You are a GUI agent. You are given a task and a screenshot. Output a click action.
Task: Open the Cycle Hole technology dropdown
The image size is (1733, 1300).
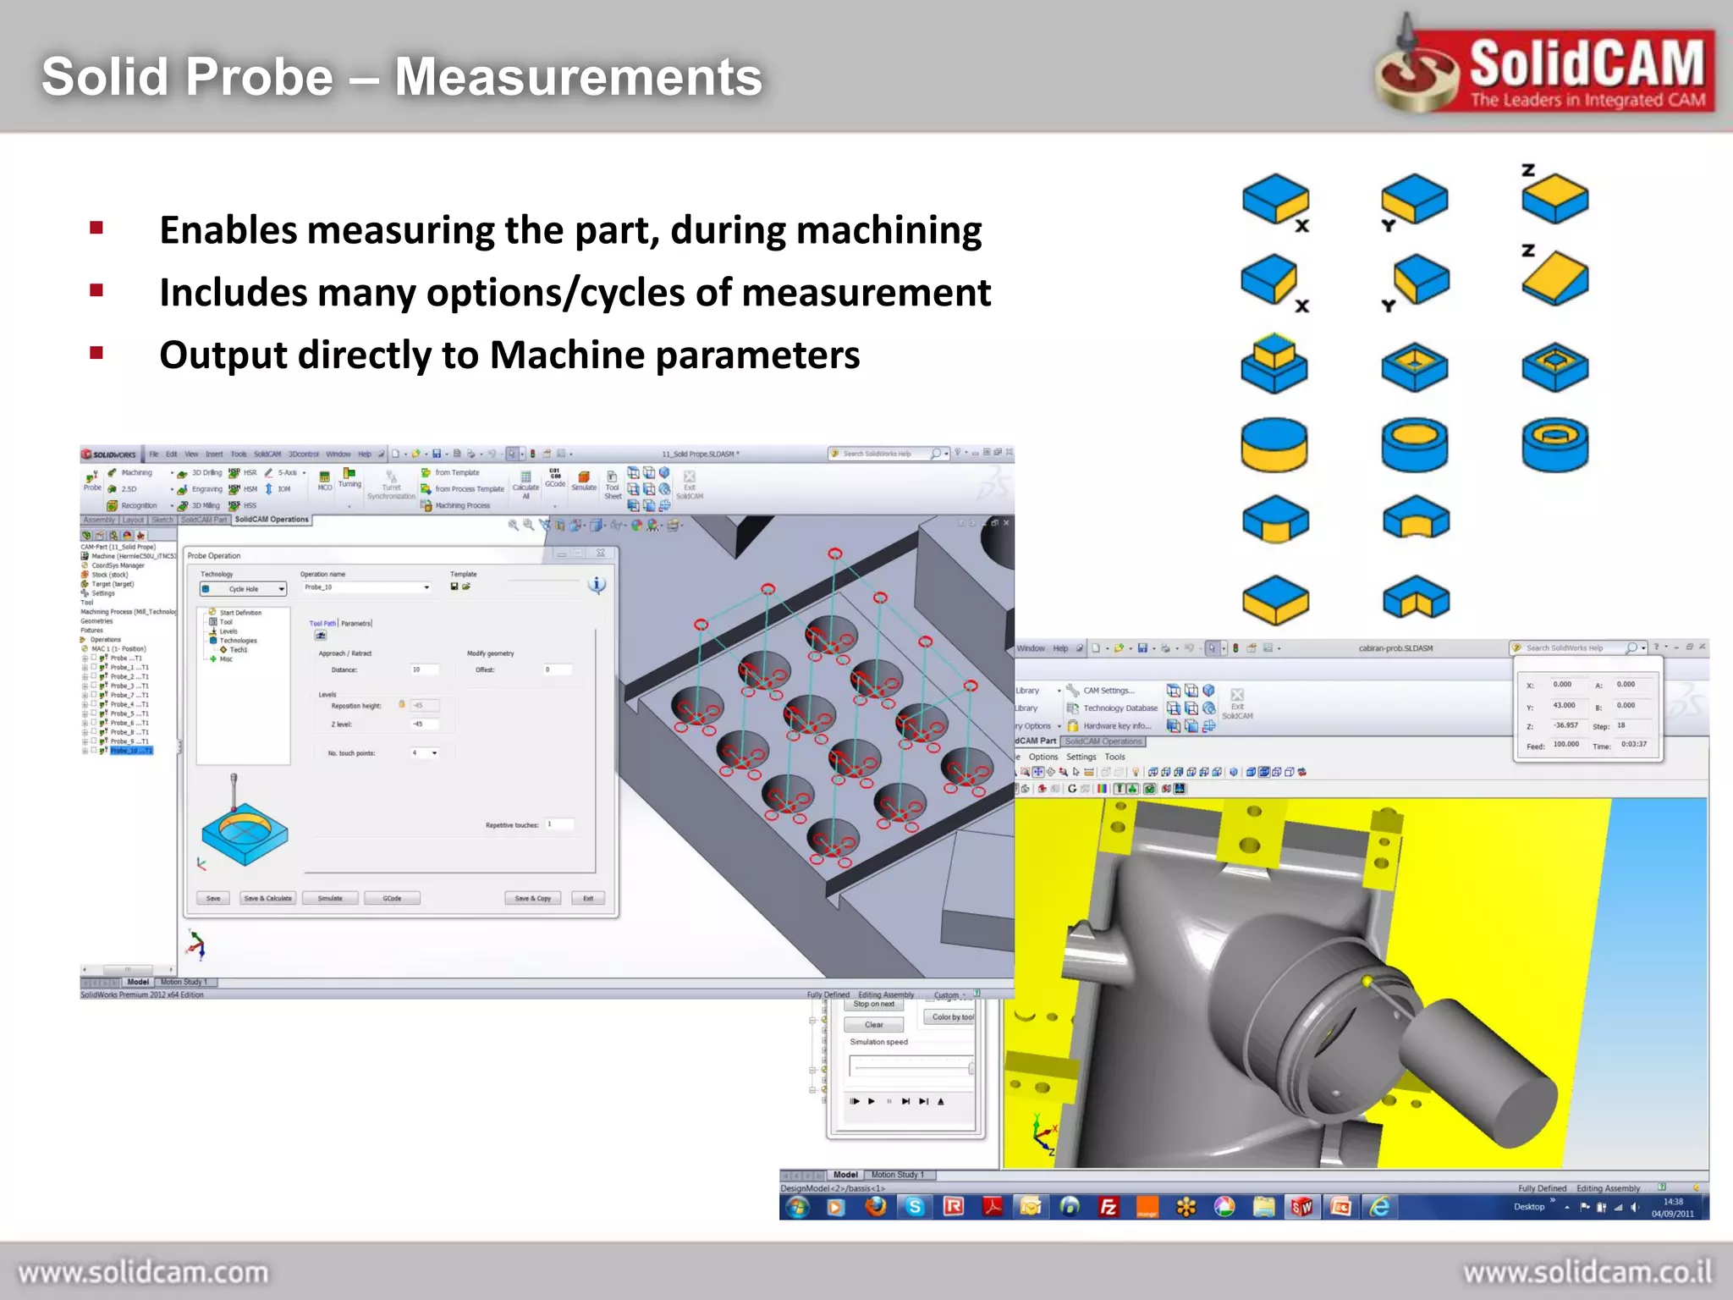point(243,589)
